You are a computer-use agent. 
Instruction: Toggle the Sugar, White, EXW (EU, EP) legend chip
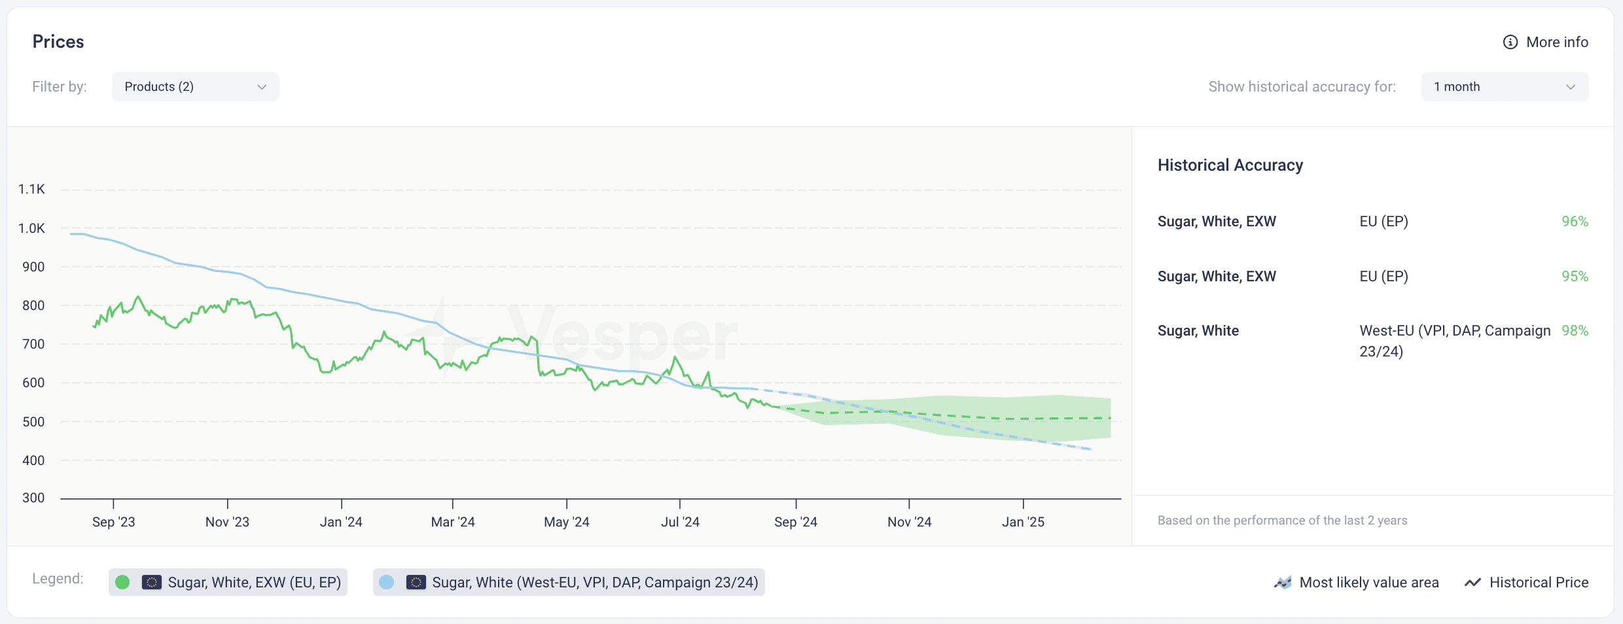click(x=228, y=582)
